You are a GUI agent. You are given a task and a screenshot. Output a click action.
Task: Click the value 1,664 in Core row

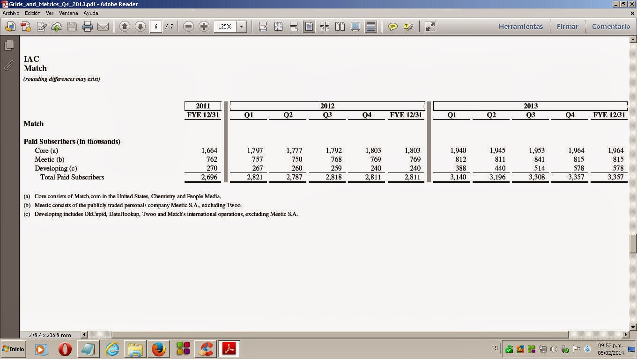point(209,151)
